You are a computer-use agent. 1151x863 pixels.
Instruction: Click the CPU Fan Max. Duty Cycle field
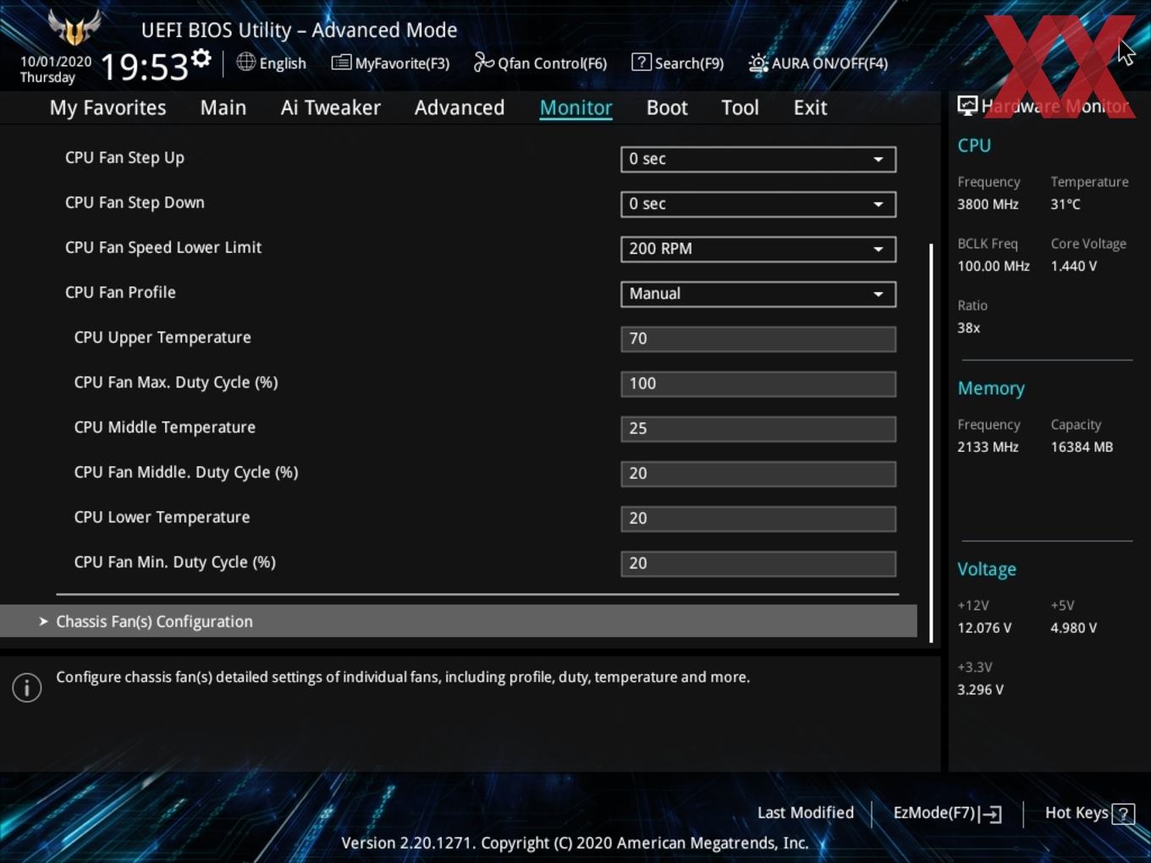tap(758, 383)
